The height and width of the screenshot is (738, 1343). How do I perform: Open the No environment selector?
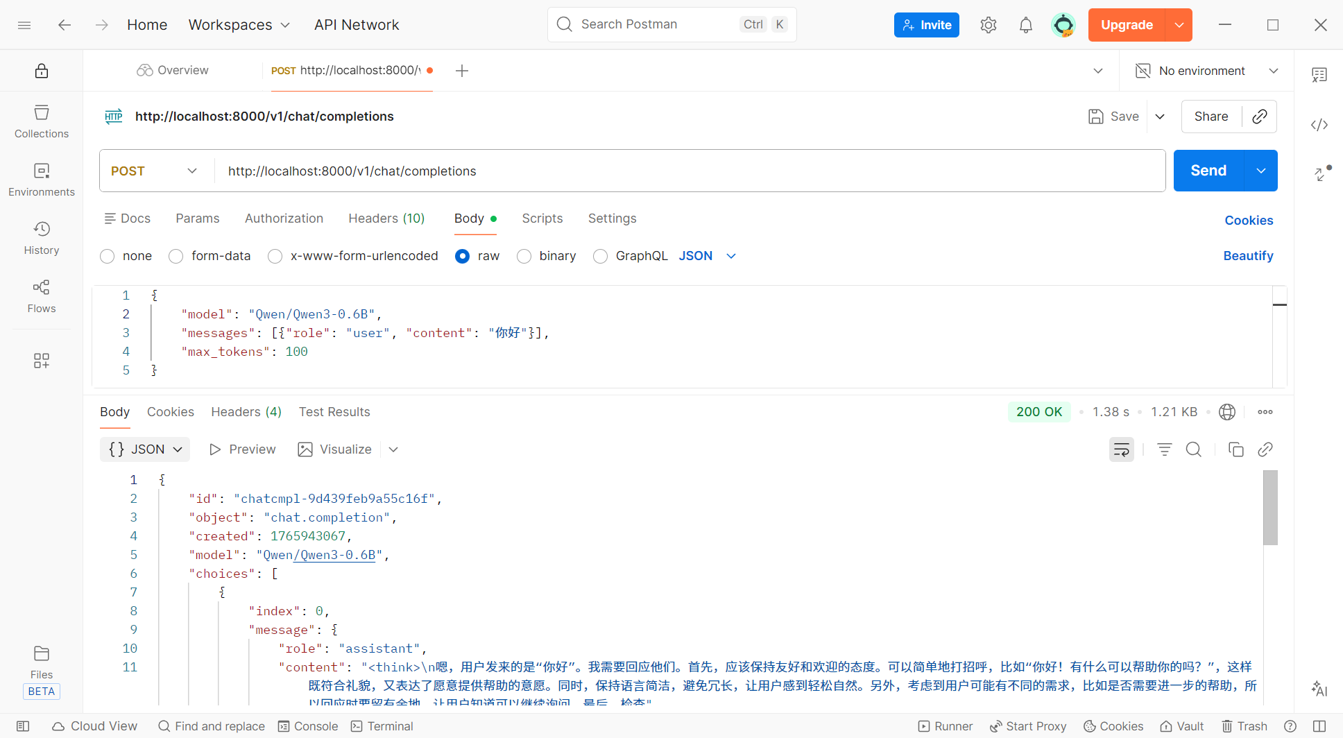tap(1206, 71)
